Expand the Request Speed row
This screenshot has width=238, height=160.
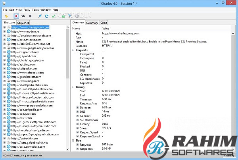77,132
